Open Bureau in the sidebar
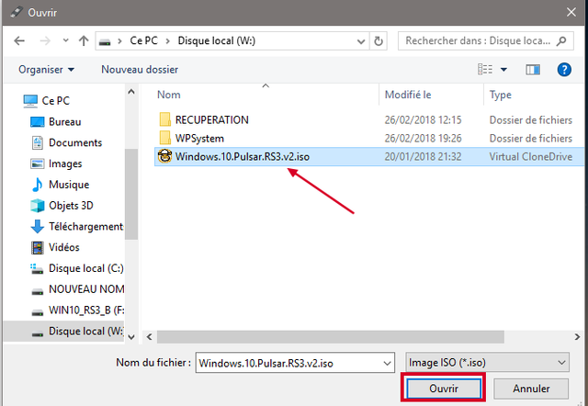Image resolution: width=588 pixels, height=406 pixels. pos(65,121)
